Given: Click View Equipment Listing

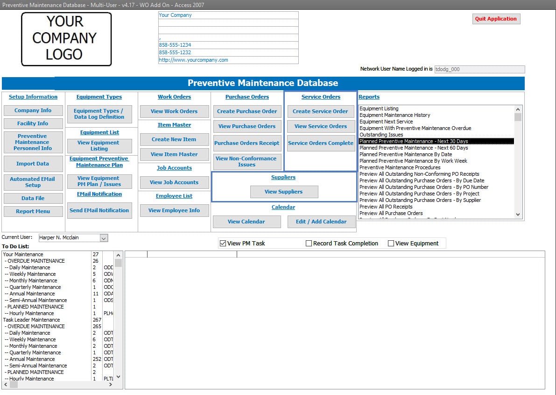Looking at the screenshot, I should click(99, 146).
